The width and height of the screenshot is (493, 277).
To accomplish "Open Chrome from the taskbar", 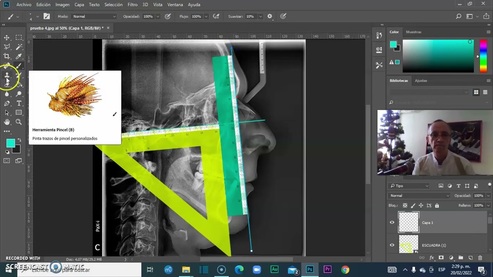I will [345, 270].
